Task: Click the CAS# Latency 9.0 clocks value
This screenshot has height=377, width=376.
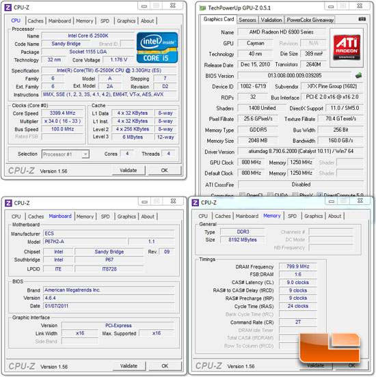Action: tap(298, 282)
